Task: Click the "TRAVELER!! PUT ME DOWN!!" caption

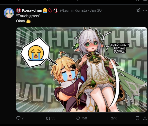Action: pos(120,48)
